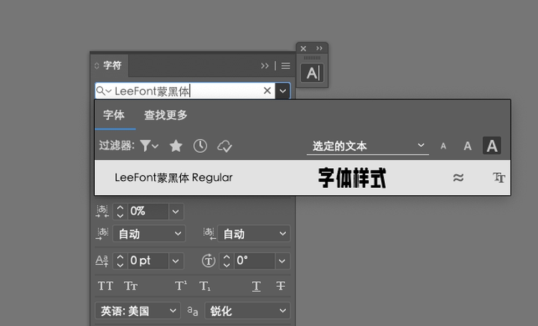Viewport: 538px width, 326px height.
Task: Open left aki 自动 dropdown
Action: 149,233
